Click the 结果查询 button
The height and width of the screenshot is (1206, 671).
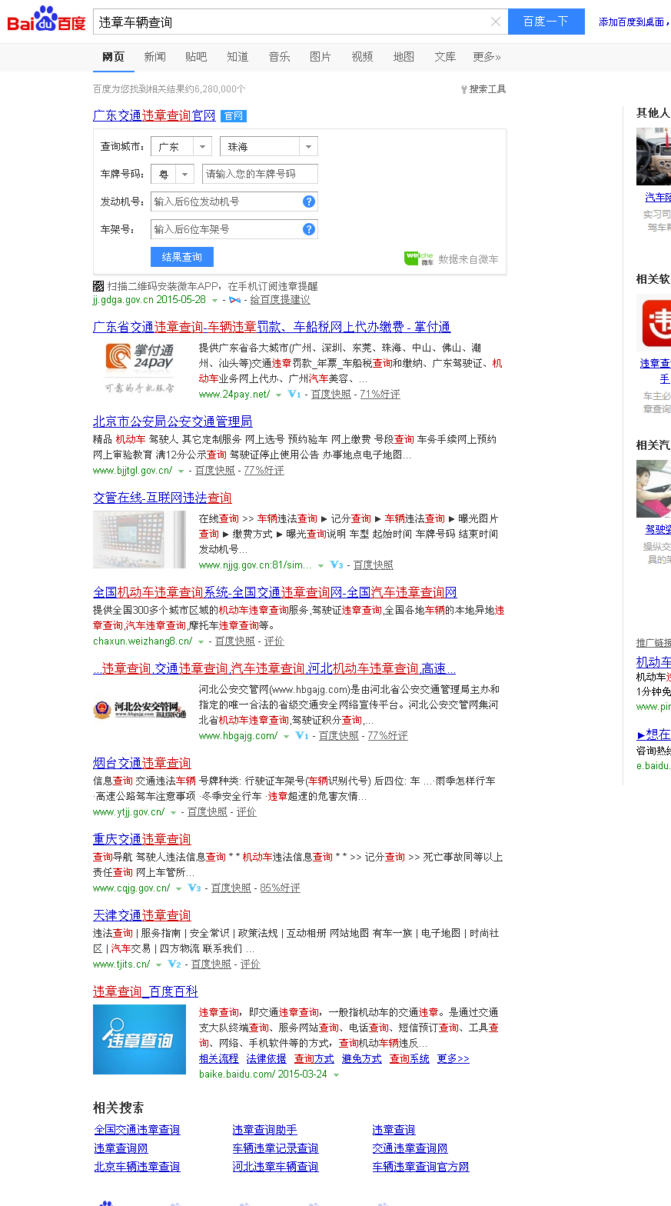(182, 257)
